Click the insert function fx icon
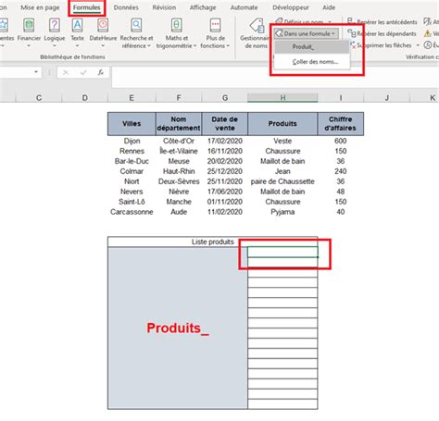439x421 pixels. pos(101,73)
